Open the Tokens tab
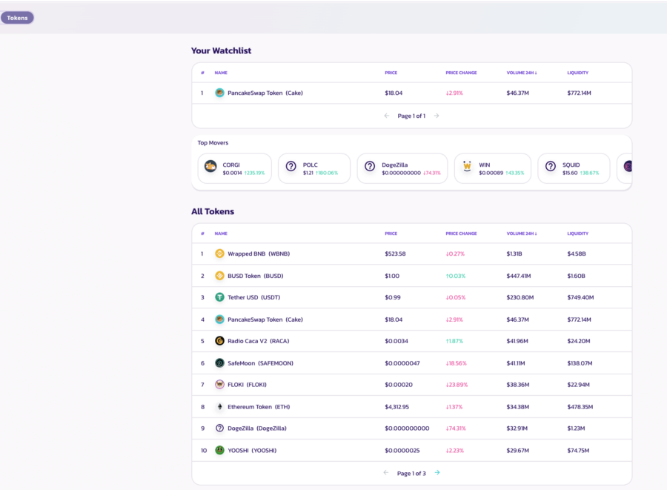Screen dimensions: 667x490 pos(17,18)
